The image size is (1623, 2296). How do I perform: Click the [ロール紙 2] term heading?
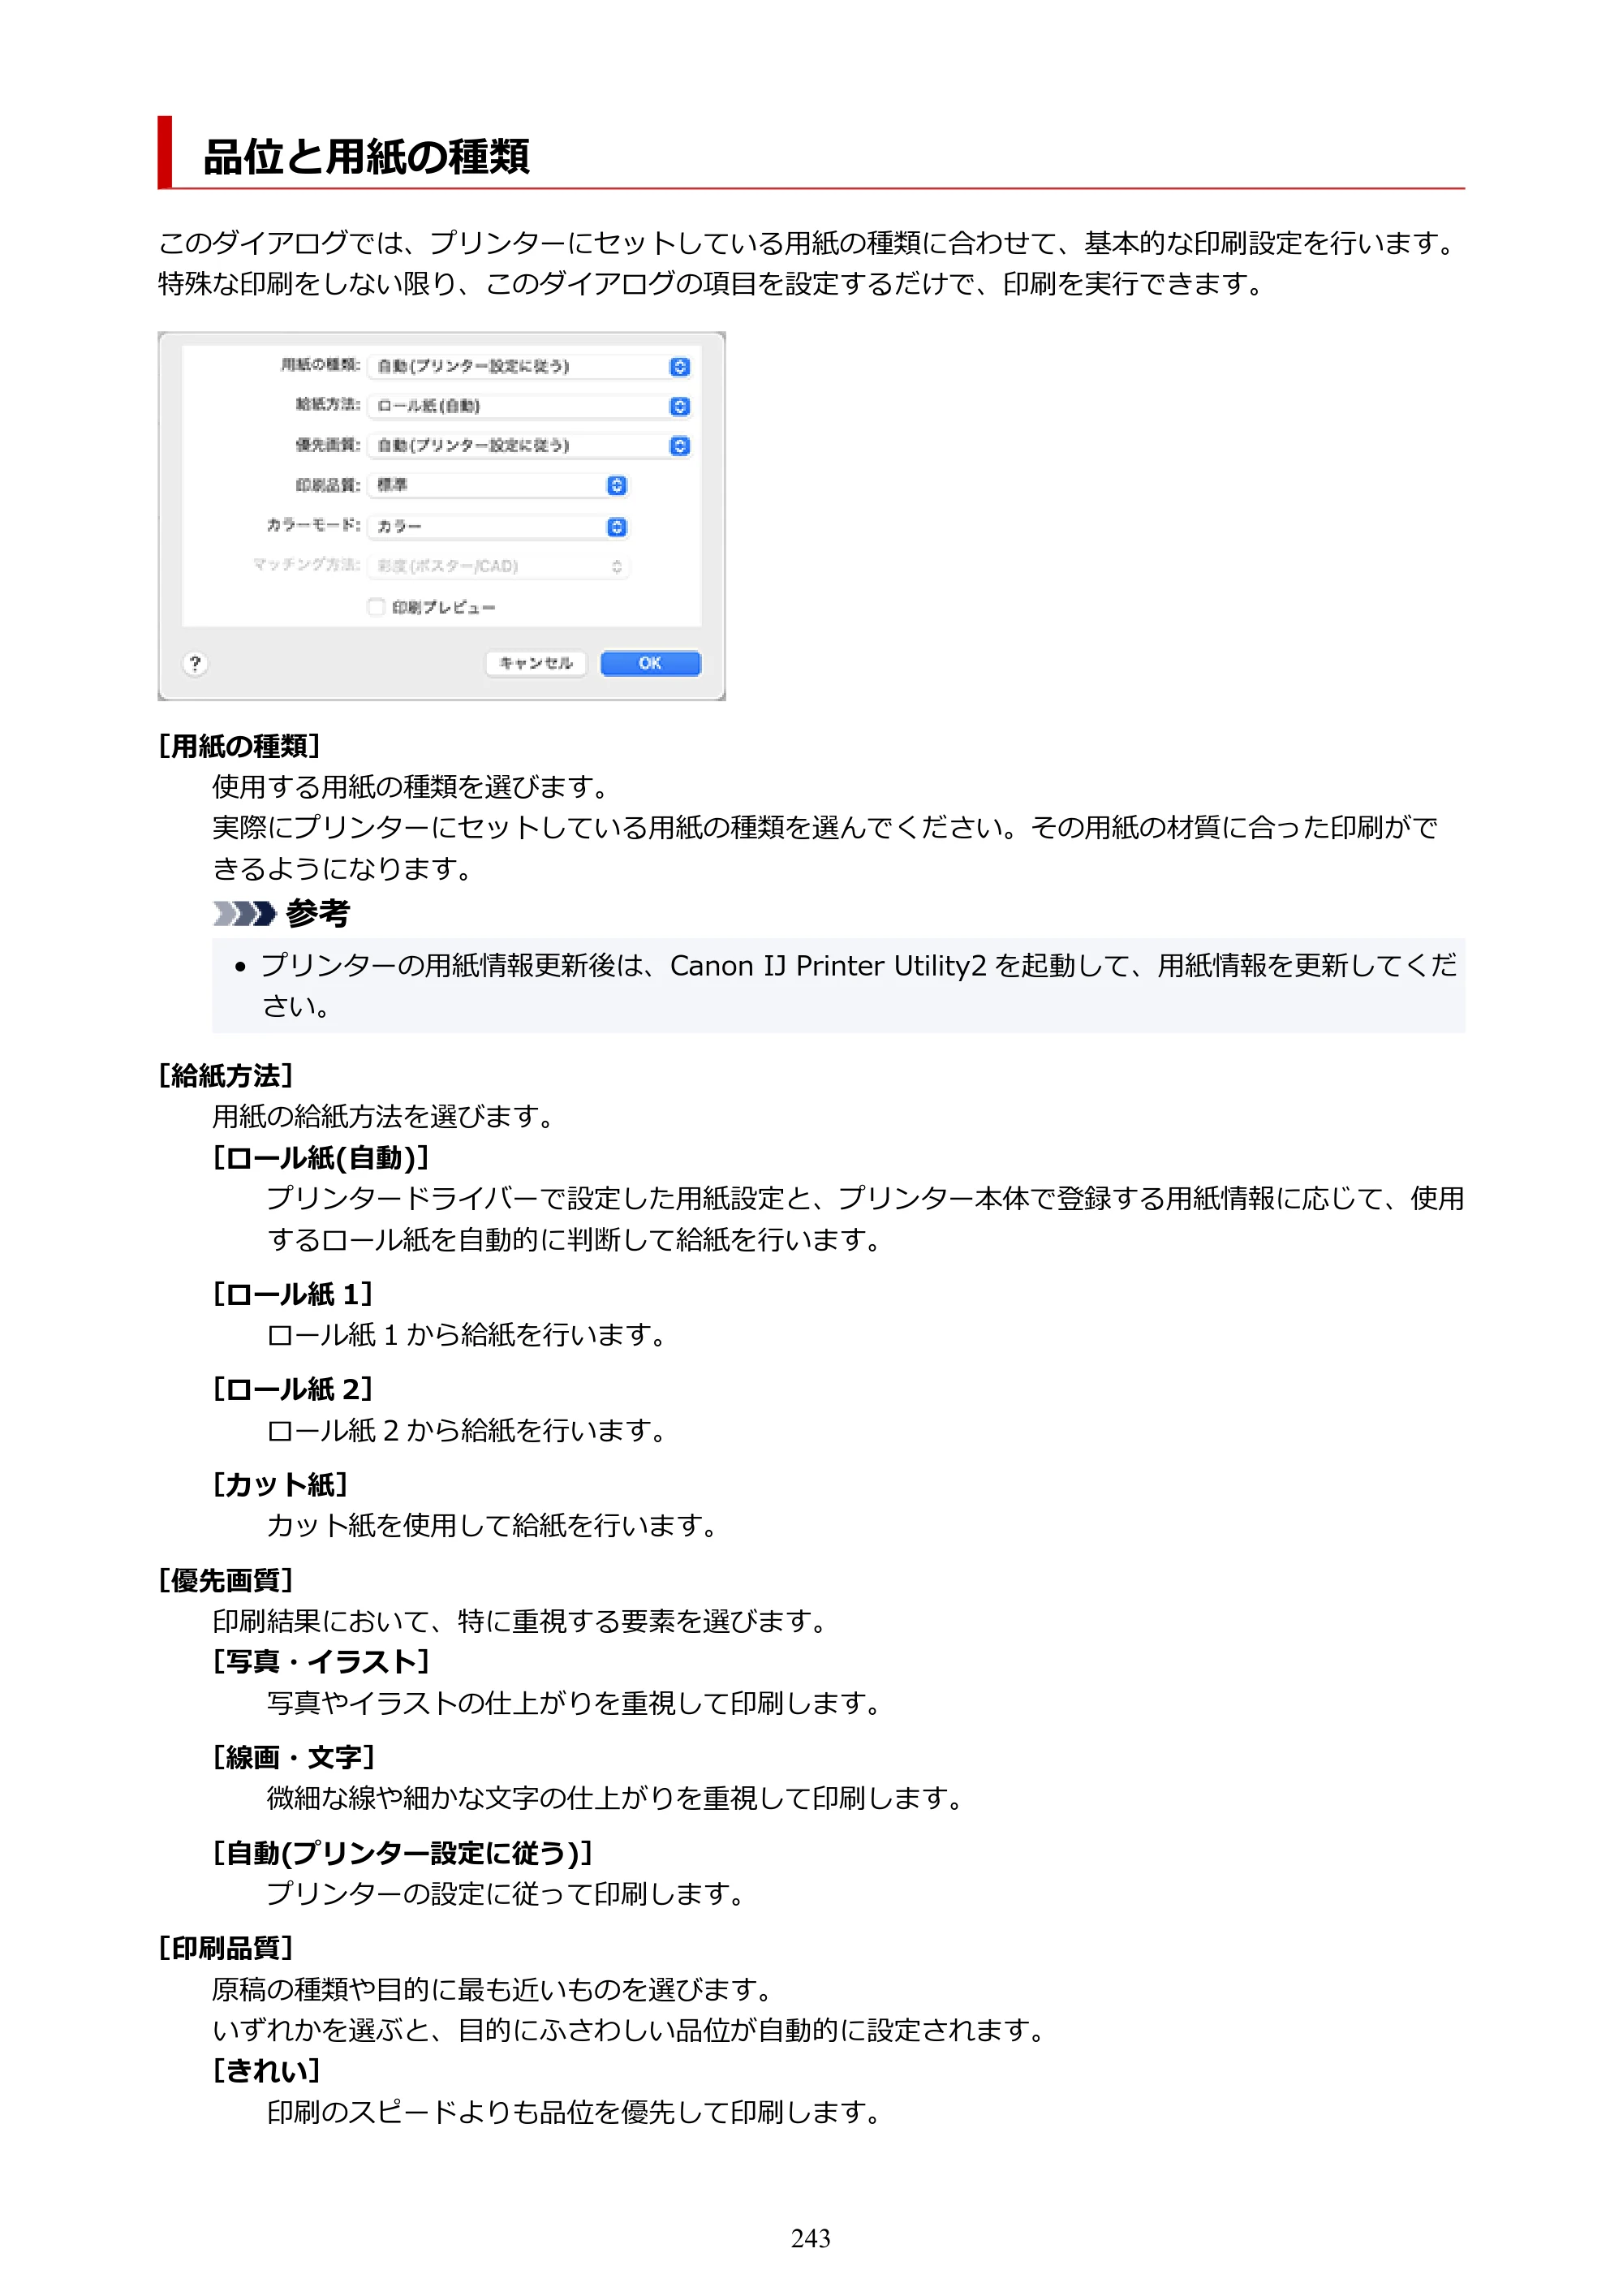click(293, 1389)
